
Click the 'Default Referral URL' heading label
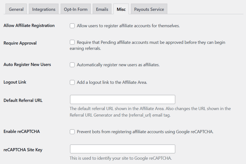(x=23, y=100)
